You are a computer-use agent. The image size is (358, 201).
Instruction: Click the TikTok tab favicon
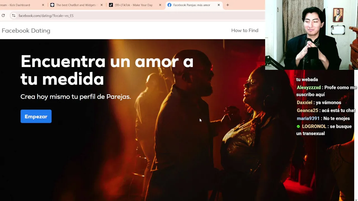point(111,5)
